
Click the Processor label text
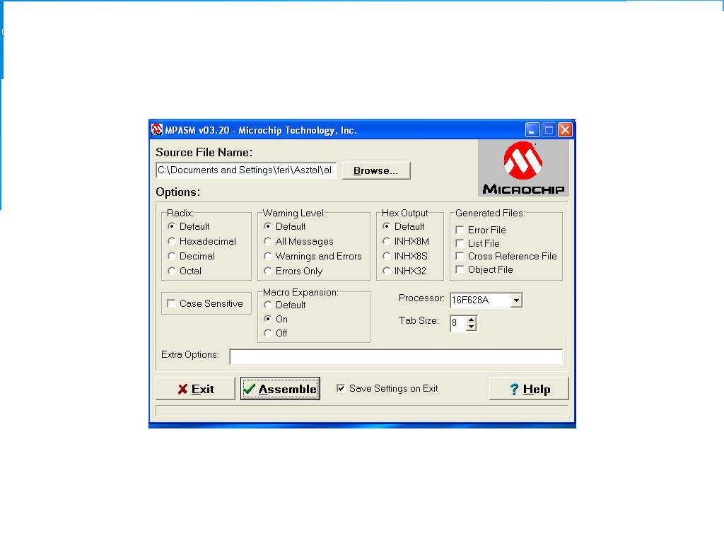click(x=421, y=298)
